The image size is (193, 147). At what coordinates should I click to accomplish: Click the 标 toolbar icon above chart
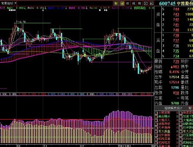tap(116, 3)
